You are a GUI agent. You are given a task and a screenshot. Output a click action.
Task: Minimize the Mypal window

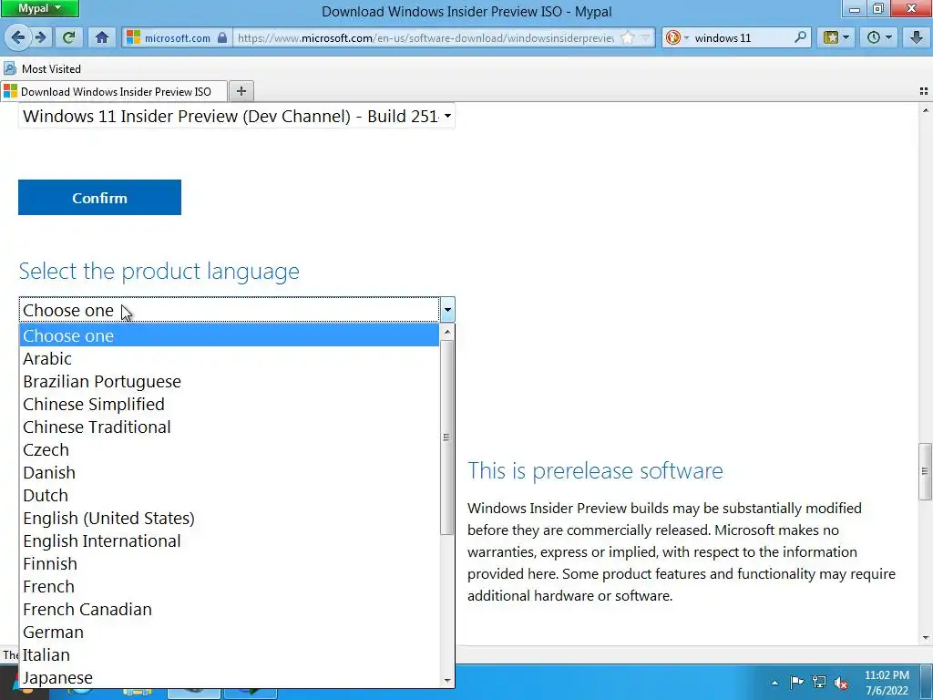click(855, 8)
